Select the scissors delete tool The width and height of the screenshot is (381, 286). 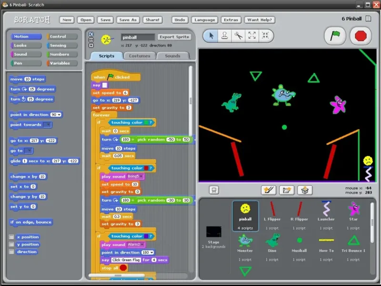pyautogui.click(x=239, y=36)
